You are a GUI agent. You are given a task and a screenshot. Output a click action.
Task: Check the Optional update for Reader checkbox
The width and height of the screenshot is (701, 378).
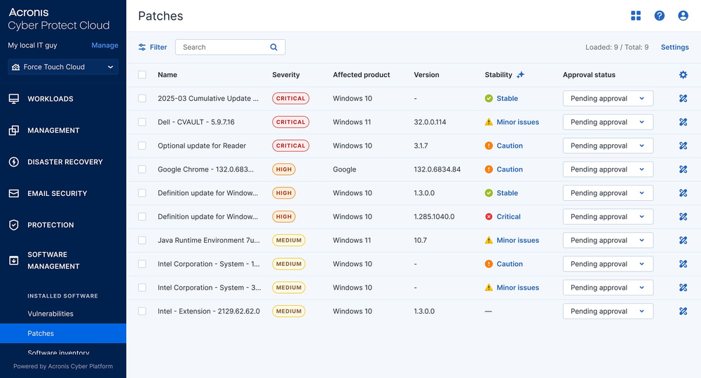pos(142,146)
